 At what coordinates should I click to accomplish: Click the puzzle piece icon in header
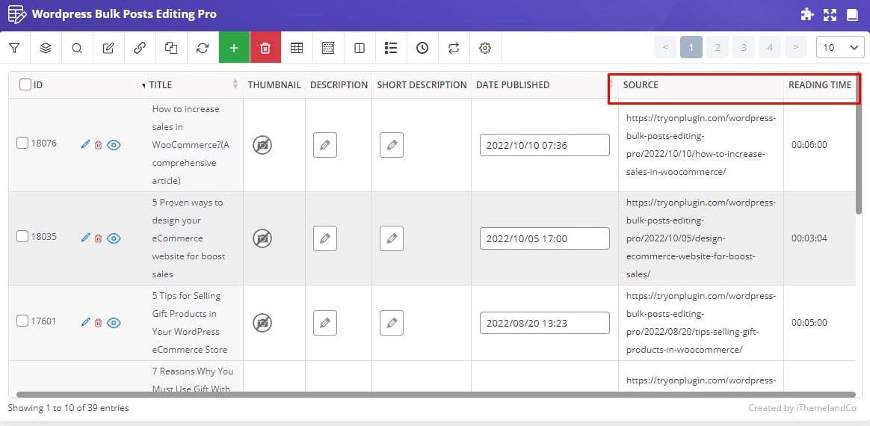click(x=807, y=15)
